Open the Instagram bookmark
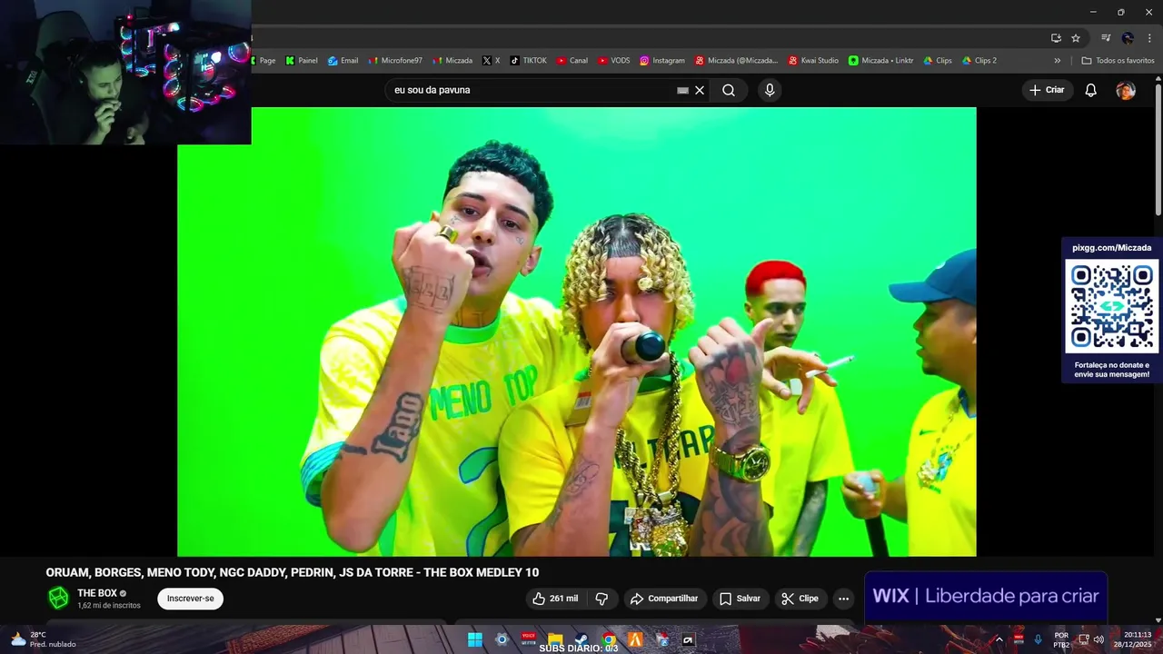The width and height of the screenshot is (1163, 654). point(661,61)
